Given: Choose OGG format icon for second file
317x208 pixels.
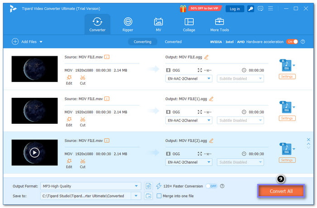Looking at the screenshot, I should (x=286, y=107).
